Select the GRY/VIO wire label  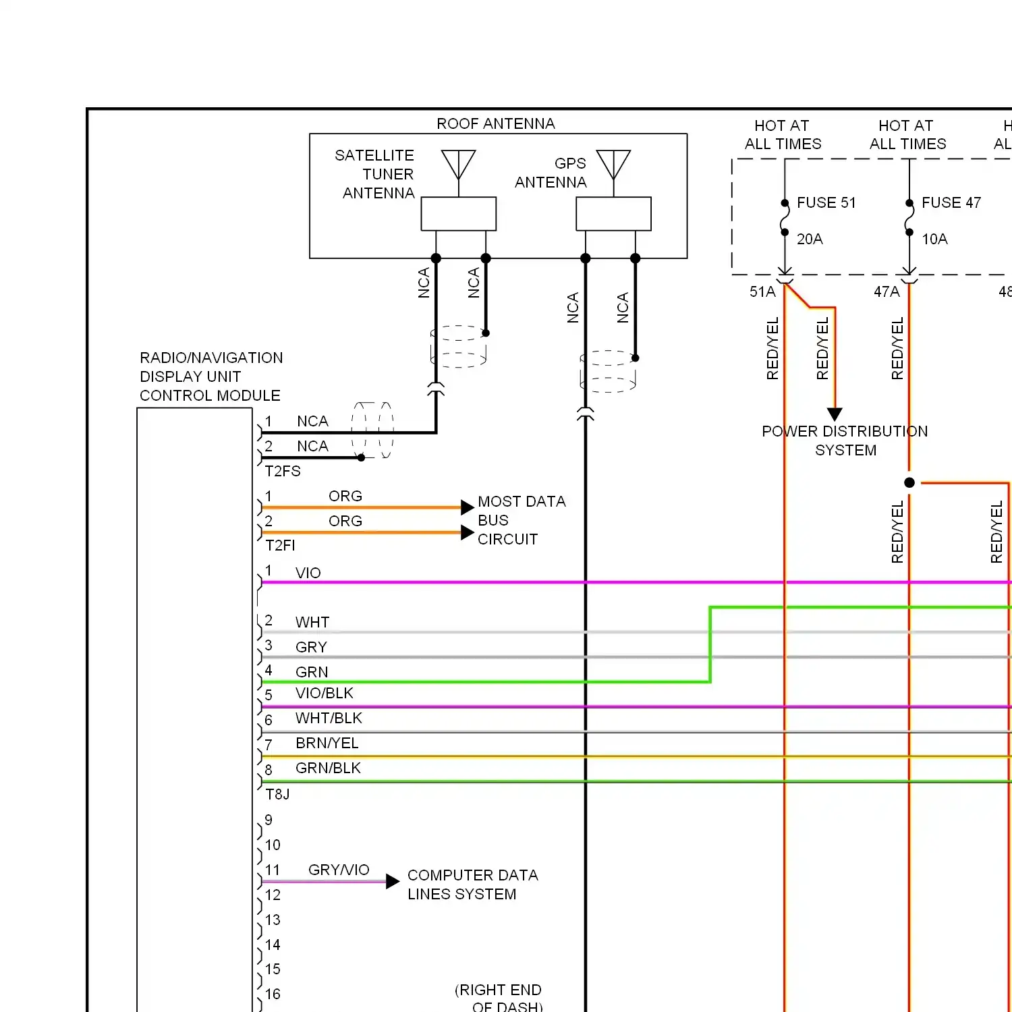[339, 870]
